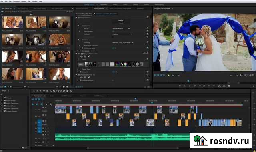Click the Lift button in Program monitor
Screen dimensions: 256x152
pos(219,86)
